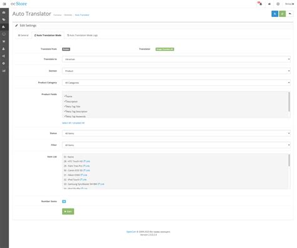Screen dimensions: 297x248
Task: Click the Auto Translator breadcrumb link
Action: point(82,15)
